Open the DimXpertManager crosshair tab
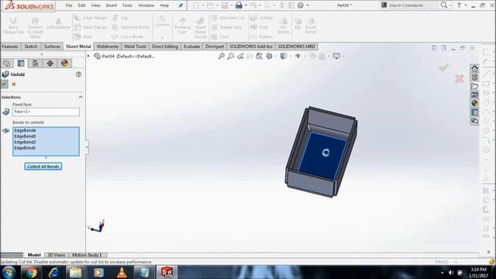 pyautogui.click(x=50, y=64)
